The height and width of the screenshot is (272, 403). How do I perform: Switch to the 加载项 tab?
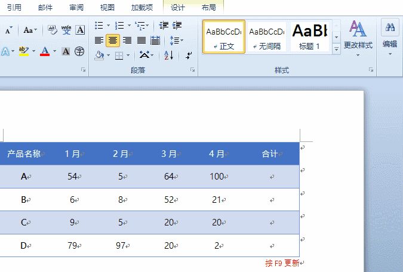142,7
